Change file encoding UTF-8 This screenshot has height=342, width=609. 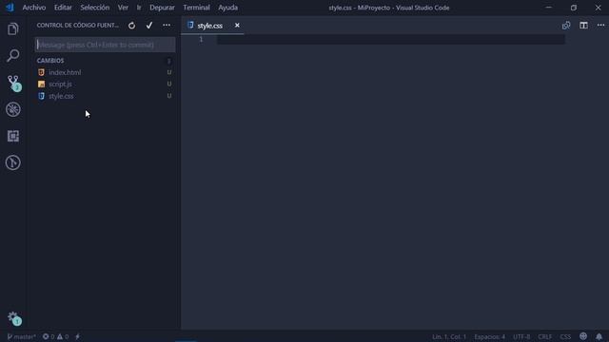[x=521, y=336]
